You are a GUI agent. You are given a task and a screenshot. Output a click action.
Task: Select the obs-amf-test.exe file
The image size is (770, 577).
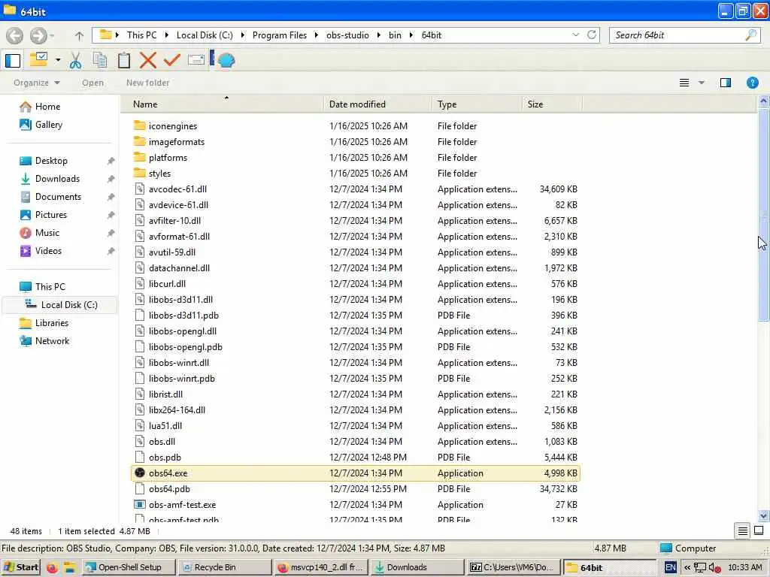click(356, 505)
